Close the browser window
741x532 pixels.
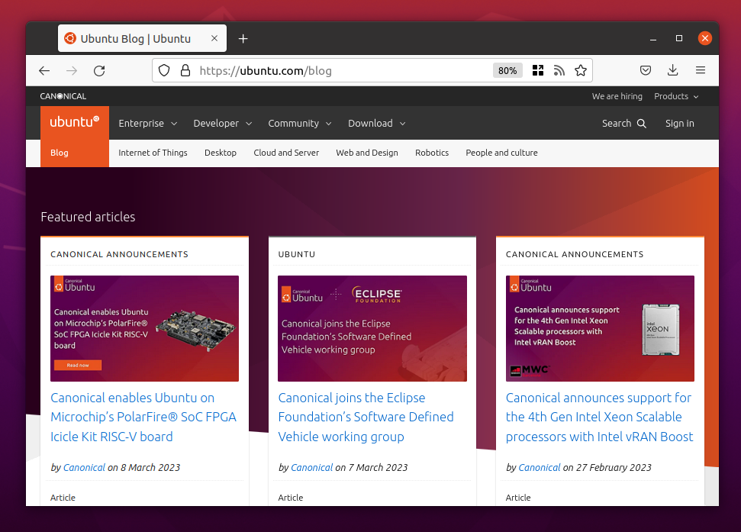point(705,38)
